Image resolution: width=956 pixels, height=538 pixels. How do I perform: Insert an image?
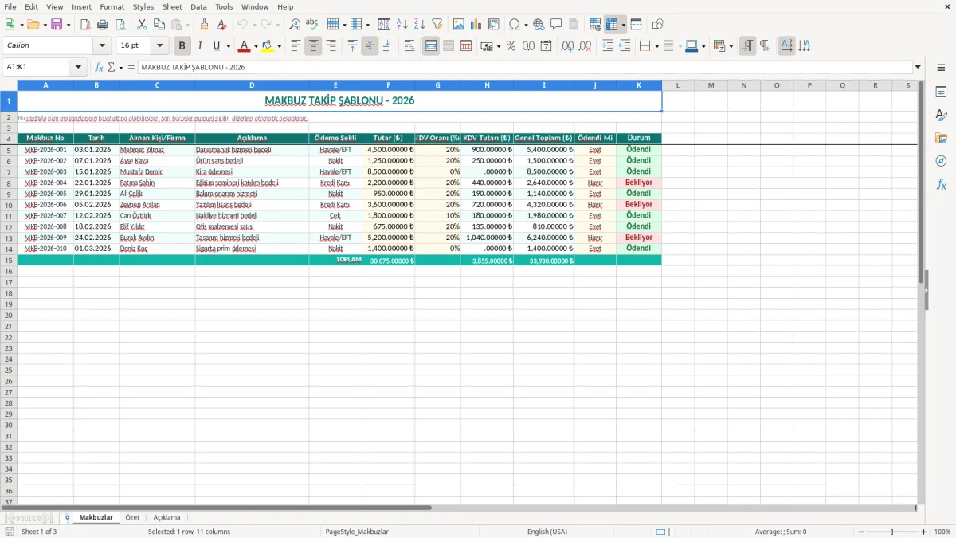click(x=459, y=25)
